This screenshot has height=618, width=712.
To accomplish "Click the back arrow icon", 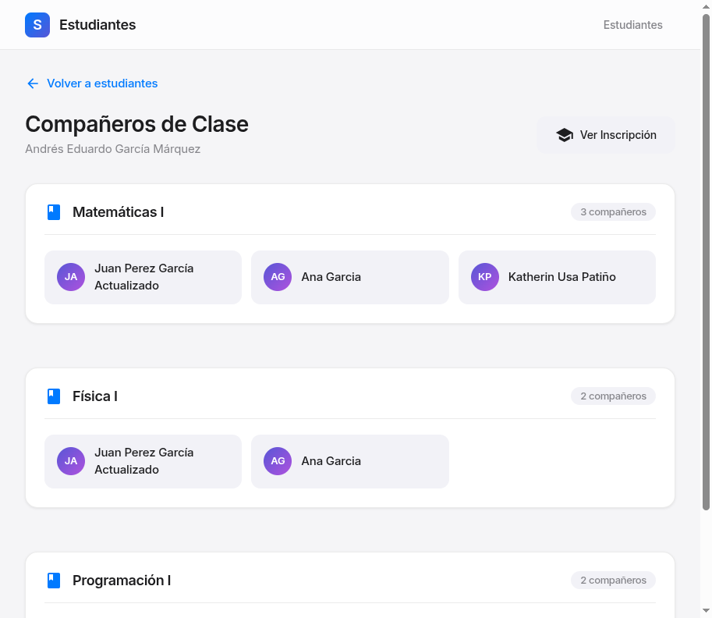I will click(33, 83).
